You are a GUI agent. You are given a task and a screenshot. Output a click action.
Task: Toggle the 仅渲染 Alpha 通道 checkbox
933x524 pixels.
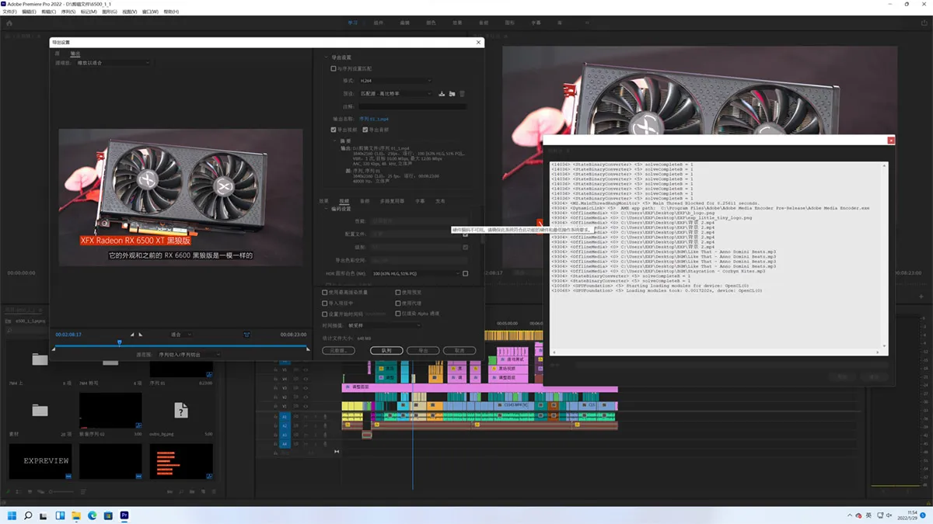point(398,314)
